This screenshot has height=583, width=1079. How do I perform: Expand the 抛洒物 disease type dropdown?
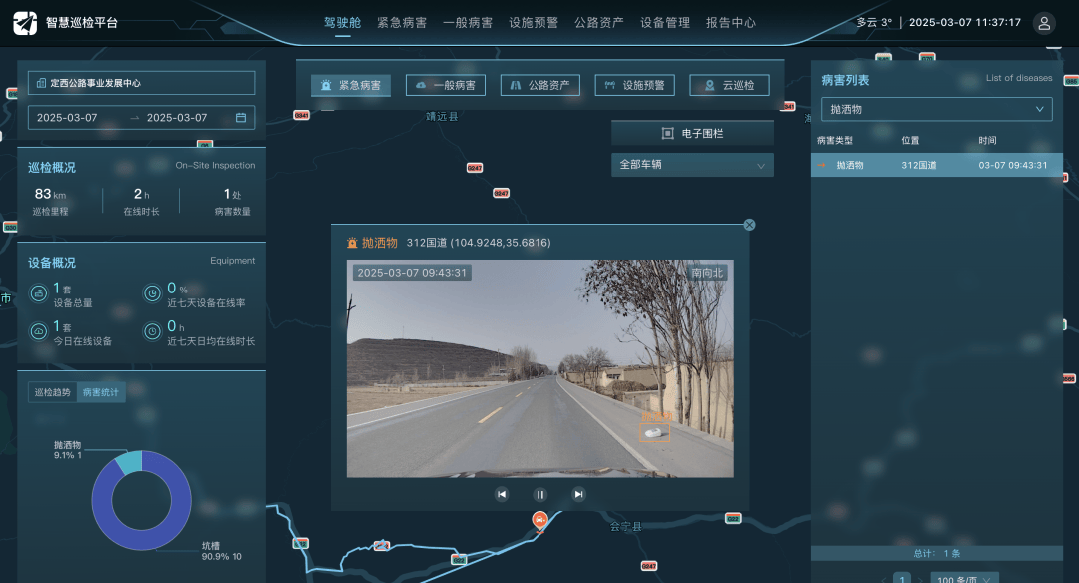click(936, 109)
